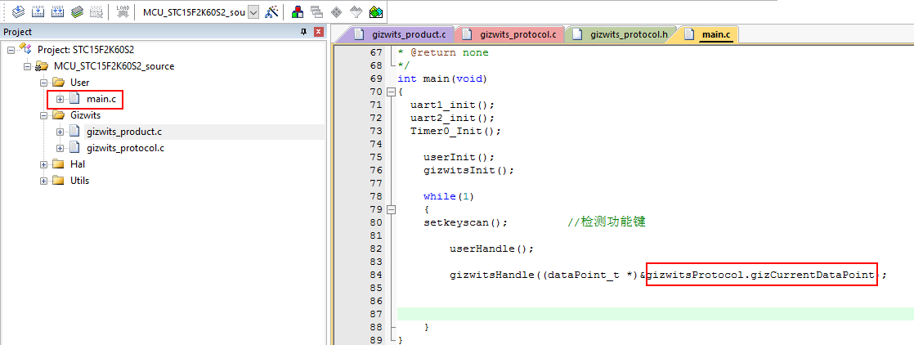Open Manage Project Items colored blocks icon

298,11
